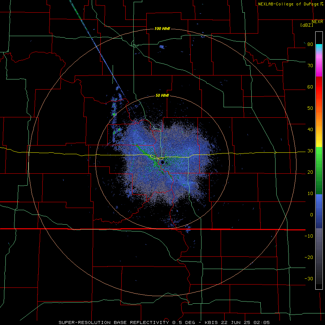Click the 50 NMI range ring label
The image size is (325, 325).
pyautogui.click(x=162, y=96)
